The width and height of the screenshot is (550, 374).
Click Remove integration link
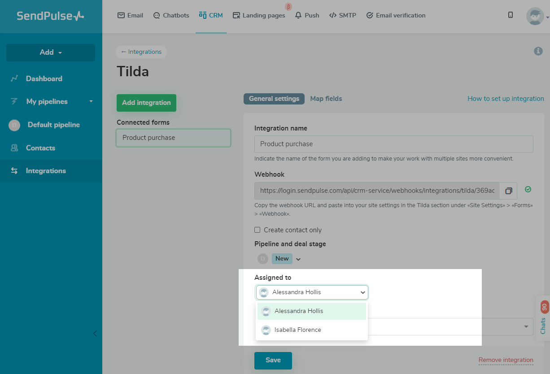tap(506, 360)
